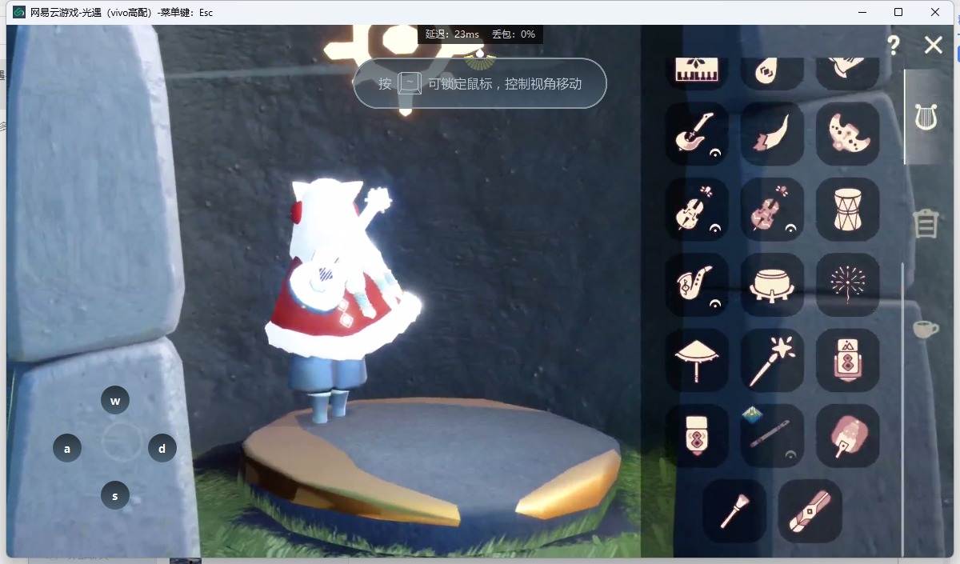Screen dimensions: 960x564
Task: Select the flute with diamond badge
Action: [x=772, y=435]
